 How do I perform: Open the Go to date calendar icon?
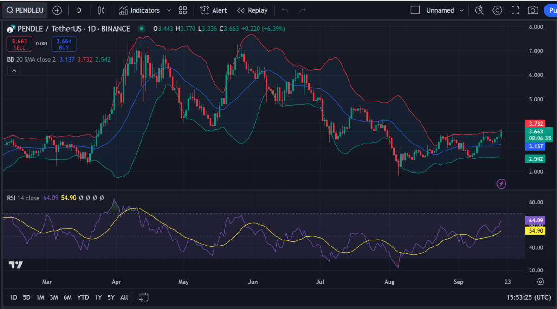143,297
